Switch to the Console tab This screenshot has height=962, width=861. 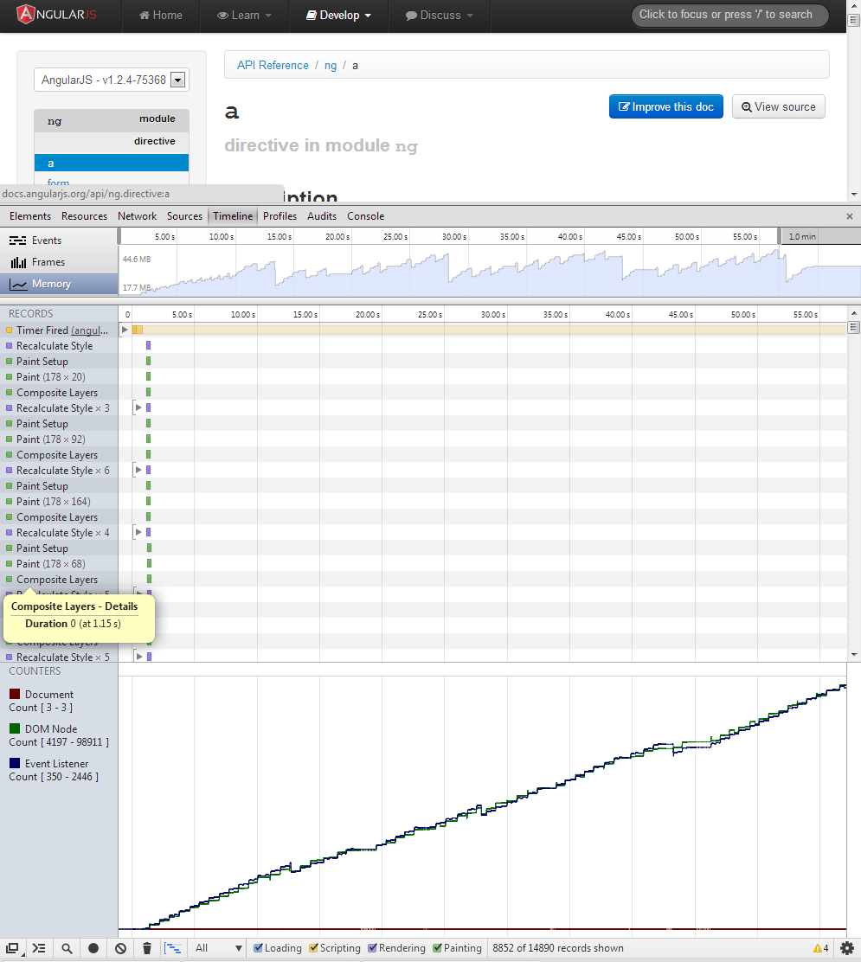(365, 216)
